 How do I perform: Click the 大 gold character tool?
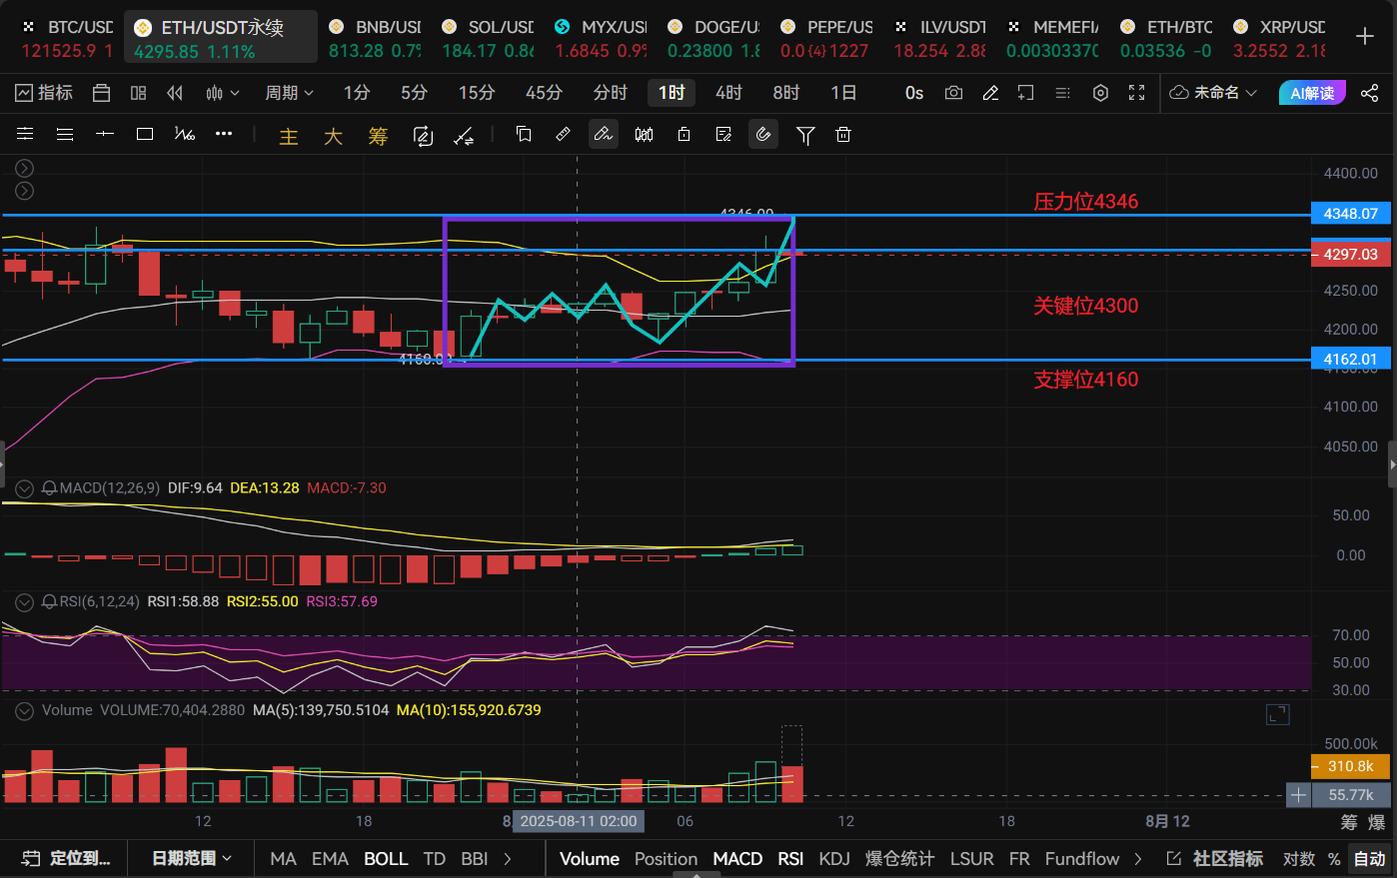tap(334, 136)
